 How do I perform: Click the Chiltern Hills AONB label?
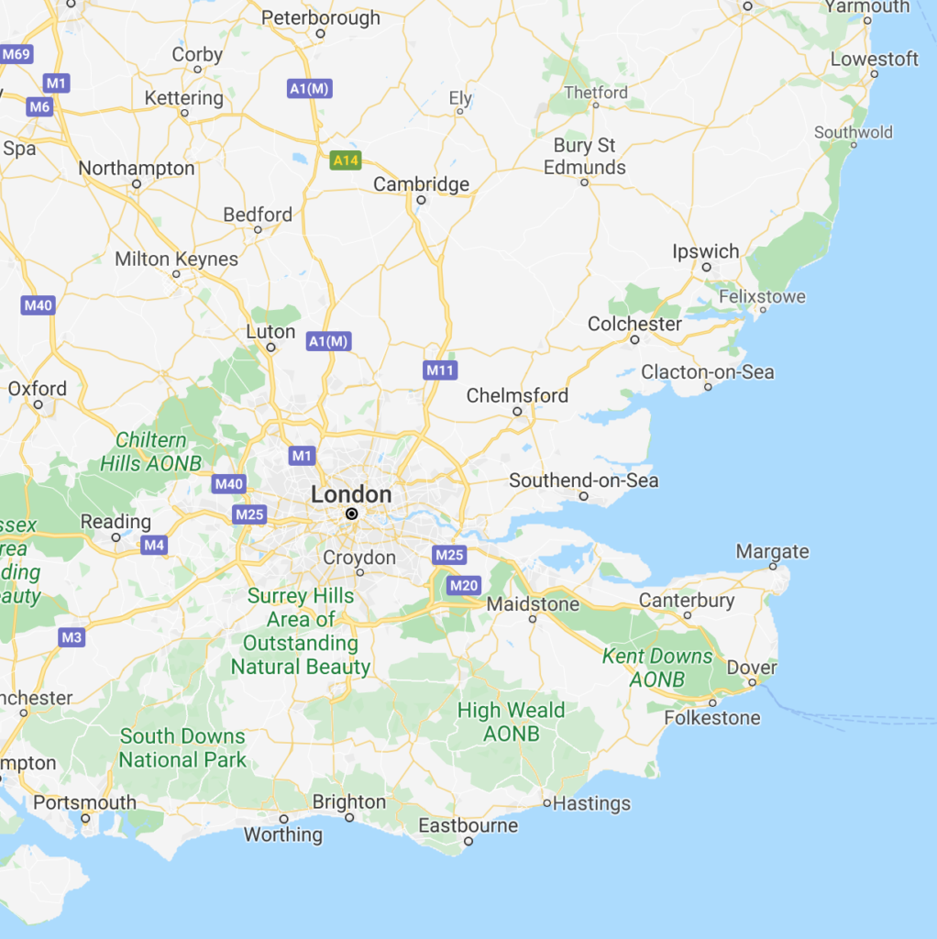coord(151,451)
